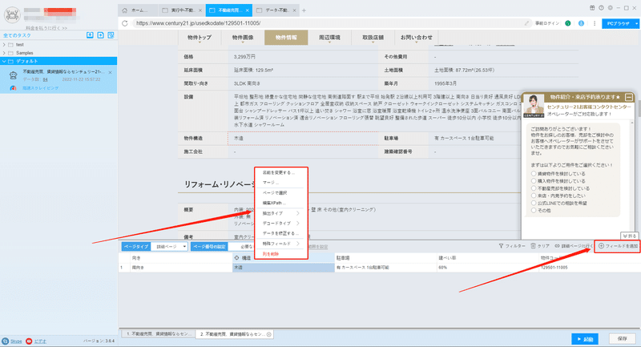Click the new task plus icon
Screen dimensions: 641x347
101,35
